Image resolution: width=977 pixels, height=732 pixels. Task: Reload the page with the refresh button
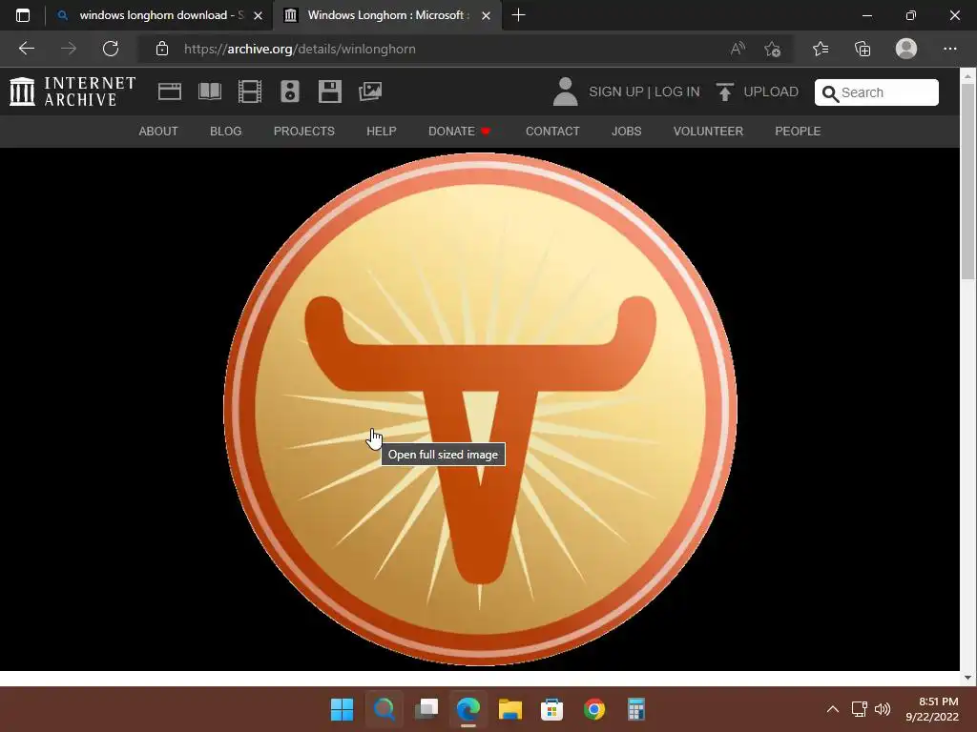coord(111,49)
